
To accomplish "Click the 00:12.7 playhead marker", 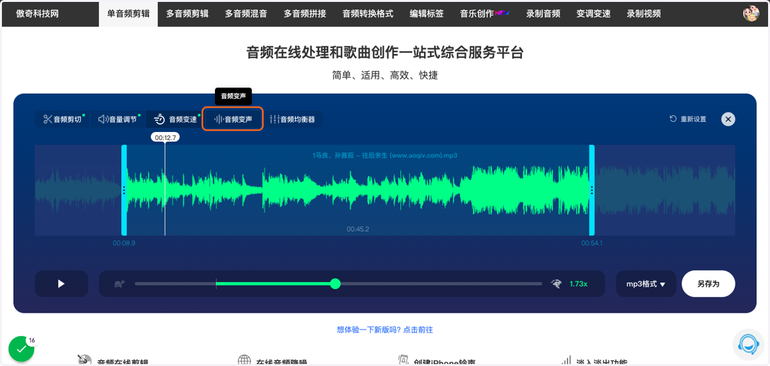I will point(165,137).
